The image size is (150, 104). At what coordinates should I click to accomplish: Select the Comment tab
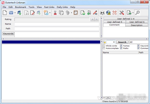pos(114,25)
